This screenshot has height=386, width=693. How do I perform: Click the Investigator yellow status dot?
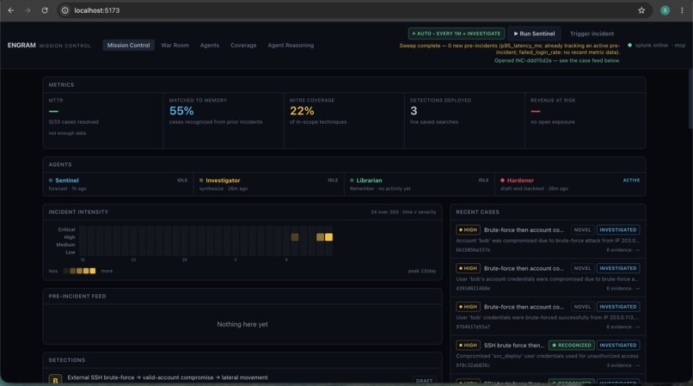(x=201, y=181)
